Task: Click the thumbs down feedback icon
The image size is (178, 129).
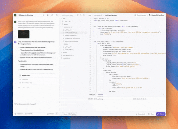Action: click(x=24, y=87)
